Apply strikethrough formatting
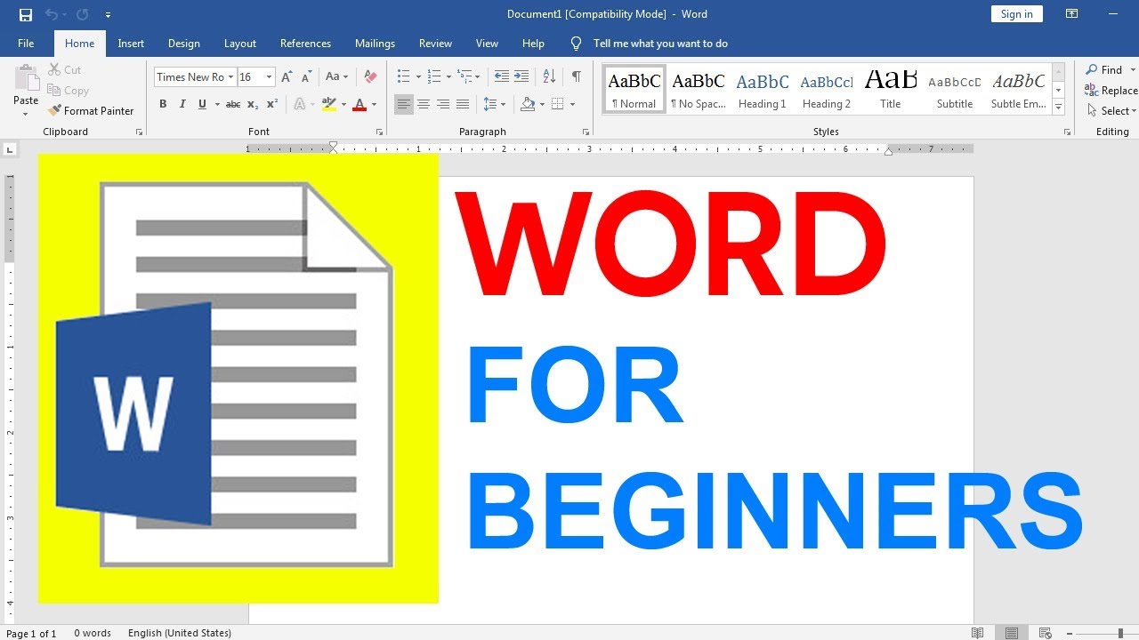Screen dimensions: 1139x640 click(233, 104)
